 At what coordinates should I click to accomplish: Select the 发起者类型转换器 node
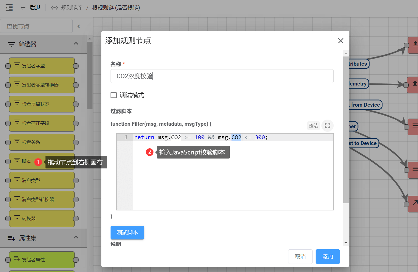coord(42,85)
